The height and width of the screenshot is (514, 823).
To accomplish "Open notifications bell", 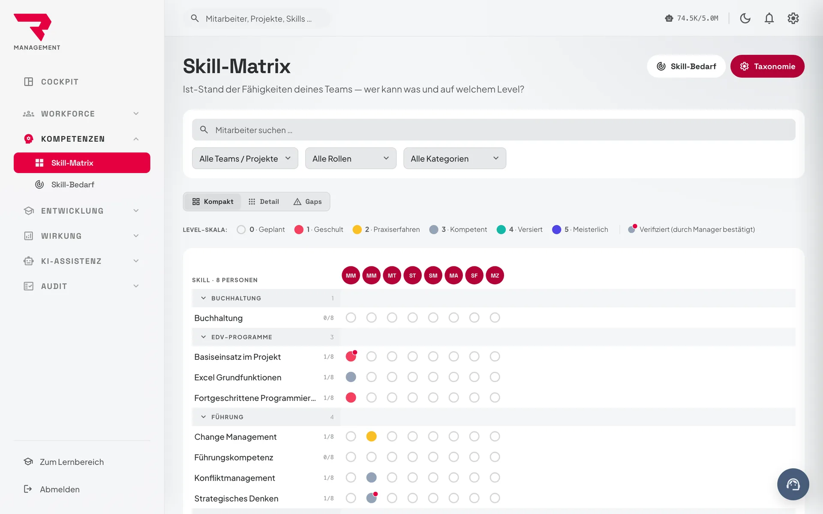I will click(769, 18).
